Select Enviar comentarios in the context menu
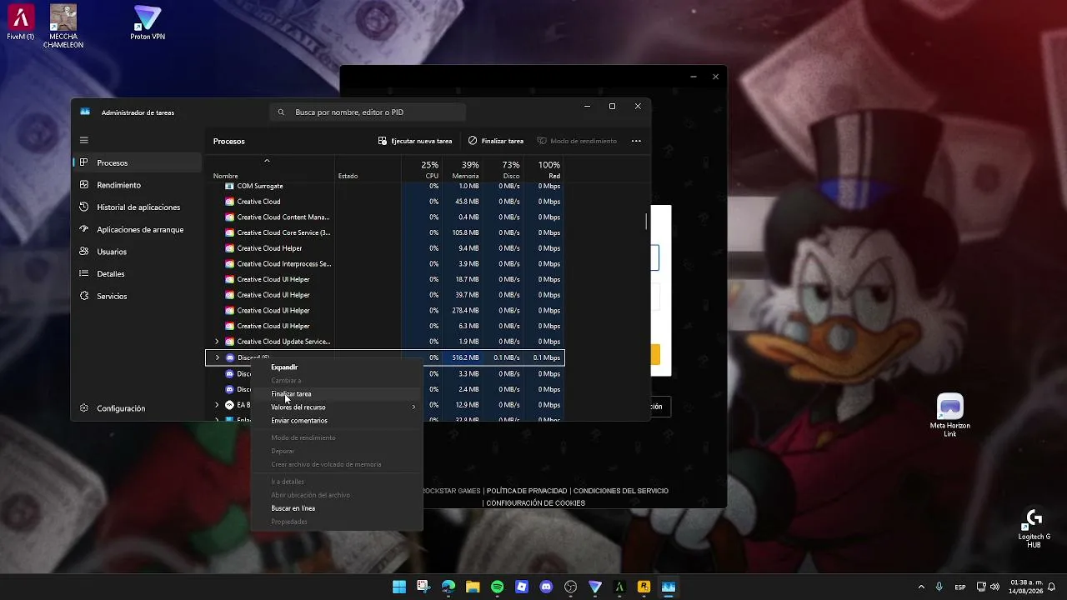 [x=337, y=421]
